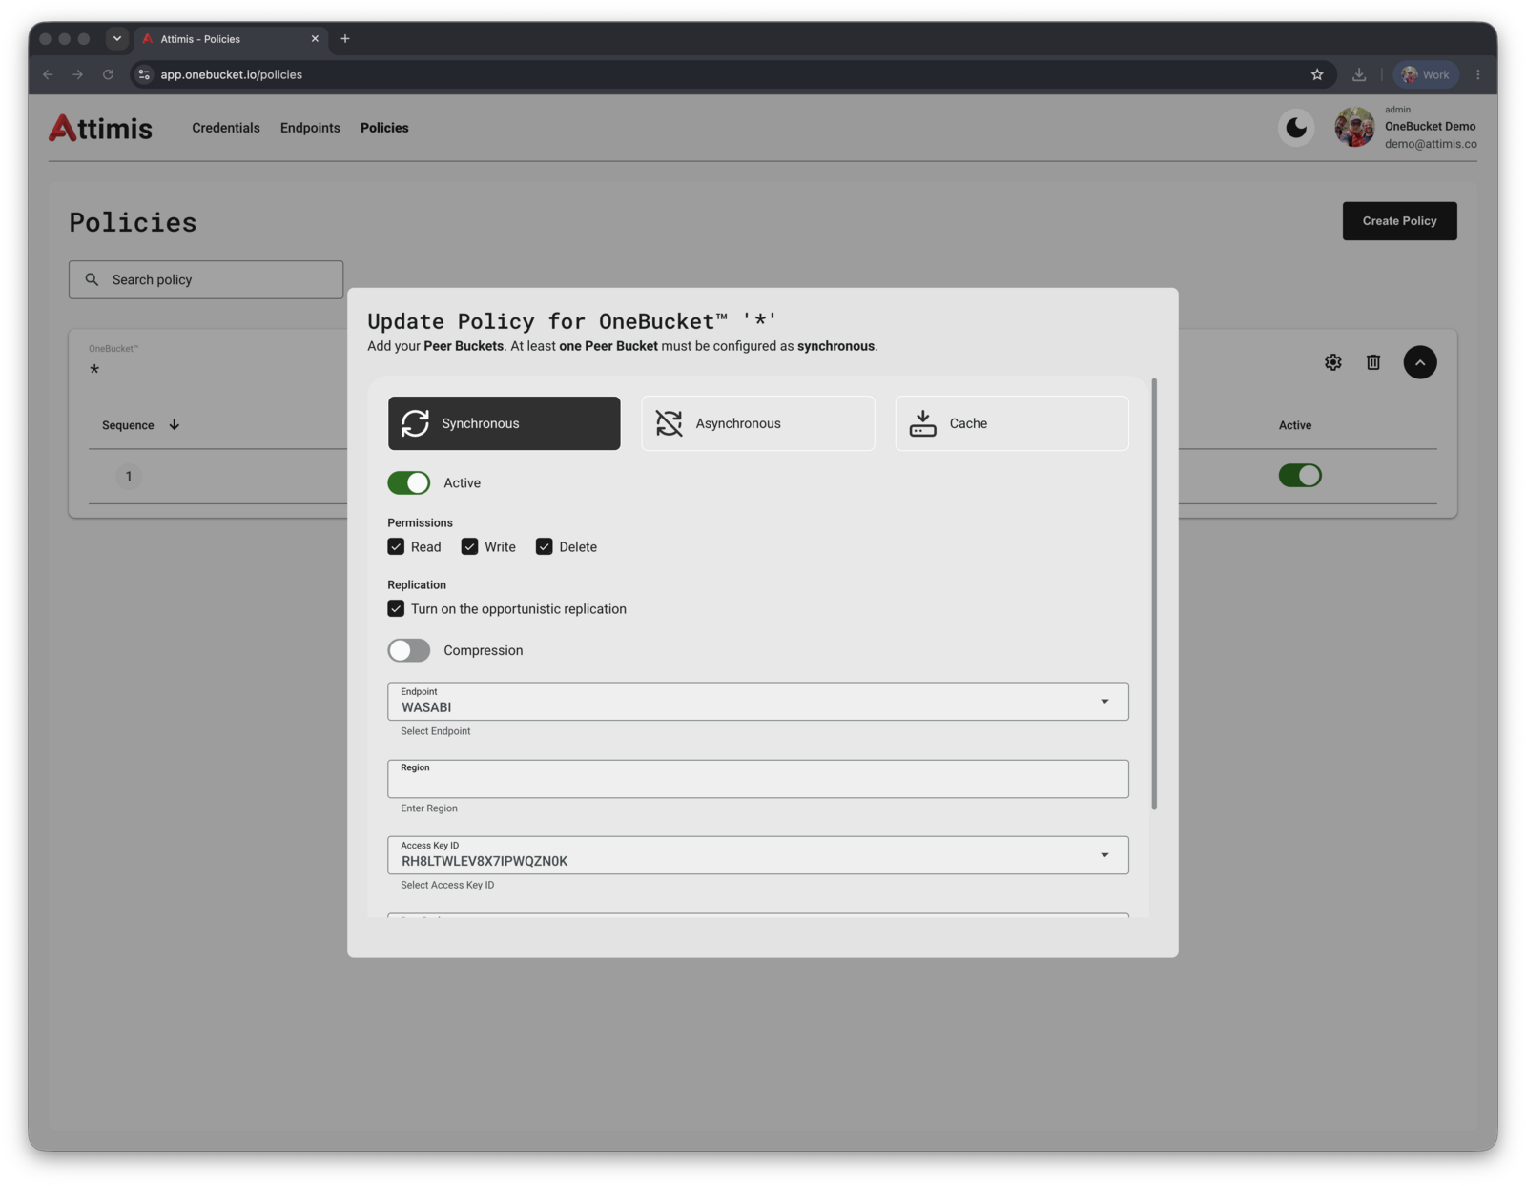1526x1186 pixels.
Task: Click demo@attimis.co email text
Action: [x=1431, y=144]
